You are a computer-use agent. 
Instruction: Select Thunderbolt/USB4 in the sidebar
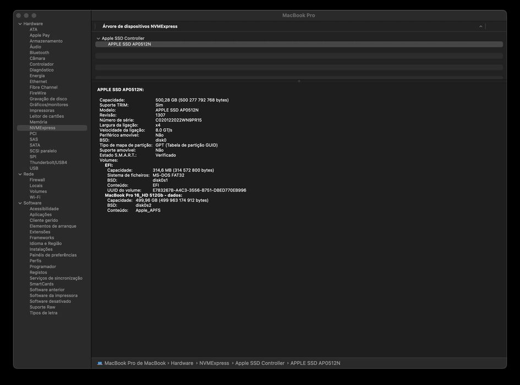pyautogui.click(x=48, y=162)
